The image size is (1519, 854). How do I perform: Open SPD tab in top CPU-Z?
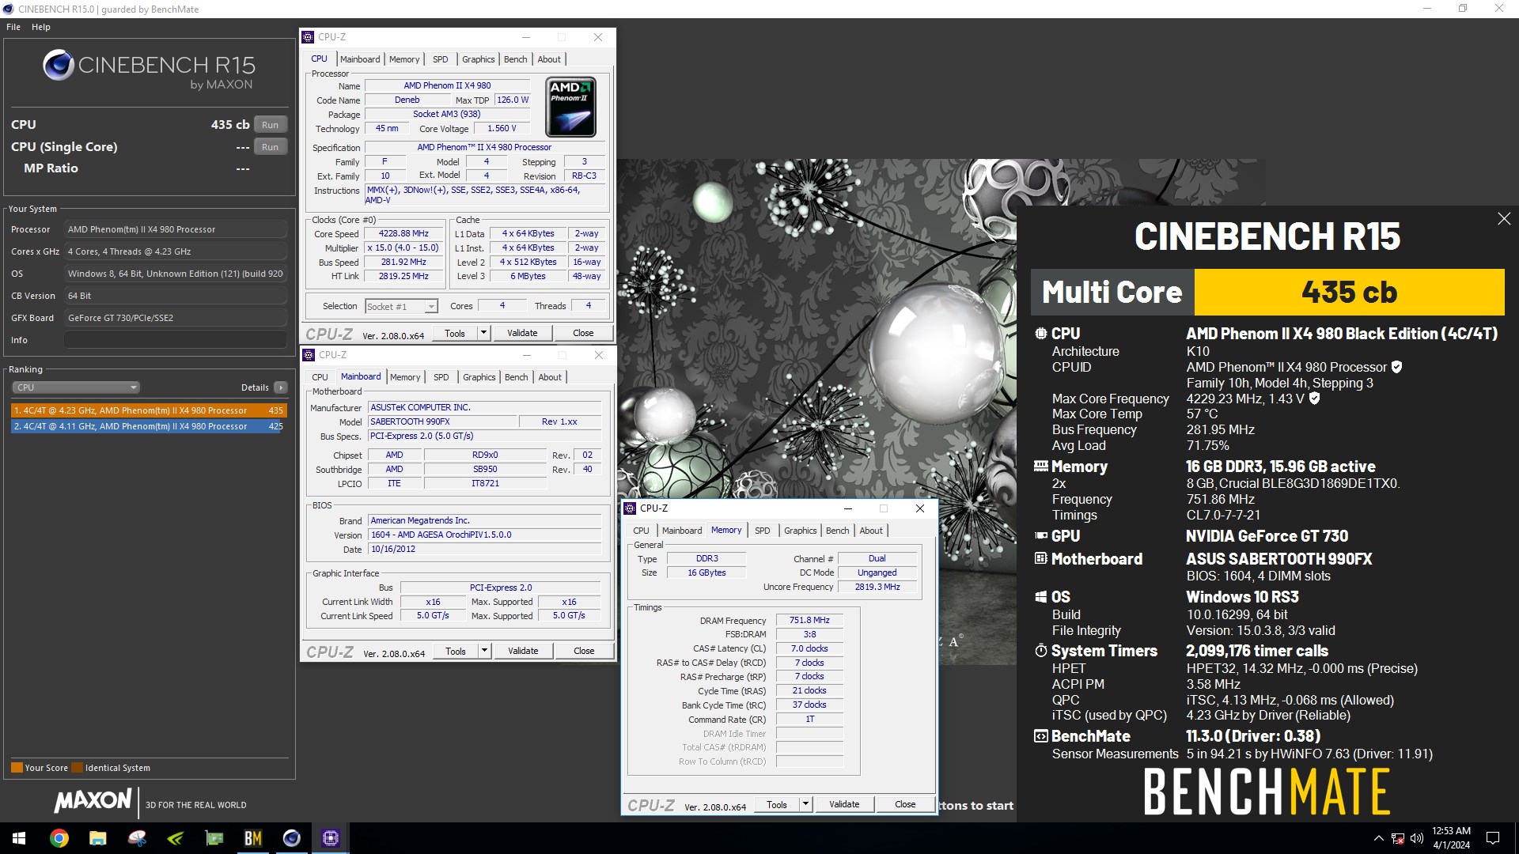(441, 59)
